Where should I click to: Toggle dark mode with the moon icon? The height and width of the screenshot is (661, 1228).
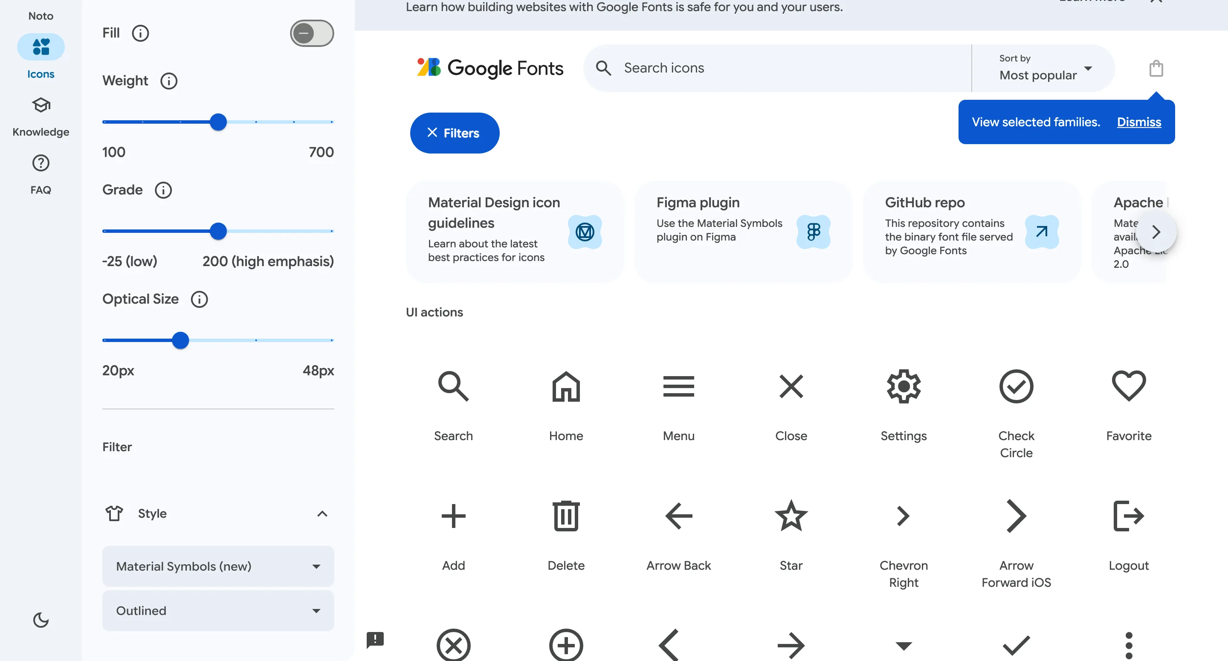(x=41, y=620)
